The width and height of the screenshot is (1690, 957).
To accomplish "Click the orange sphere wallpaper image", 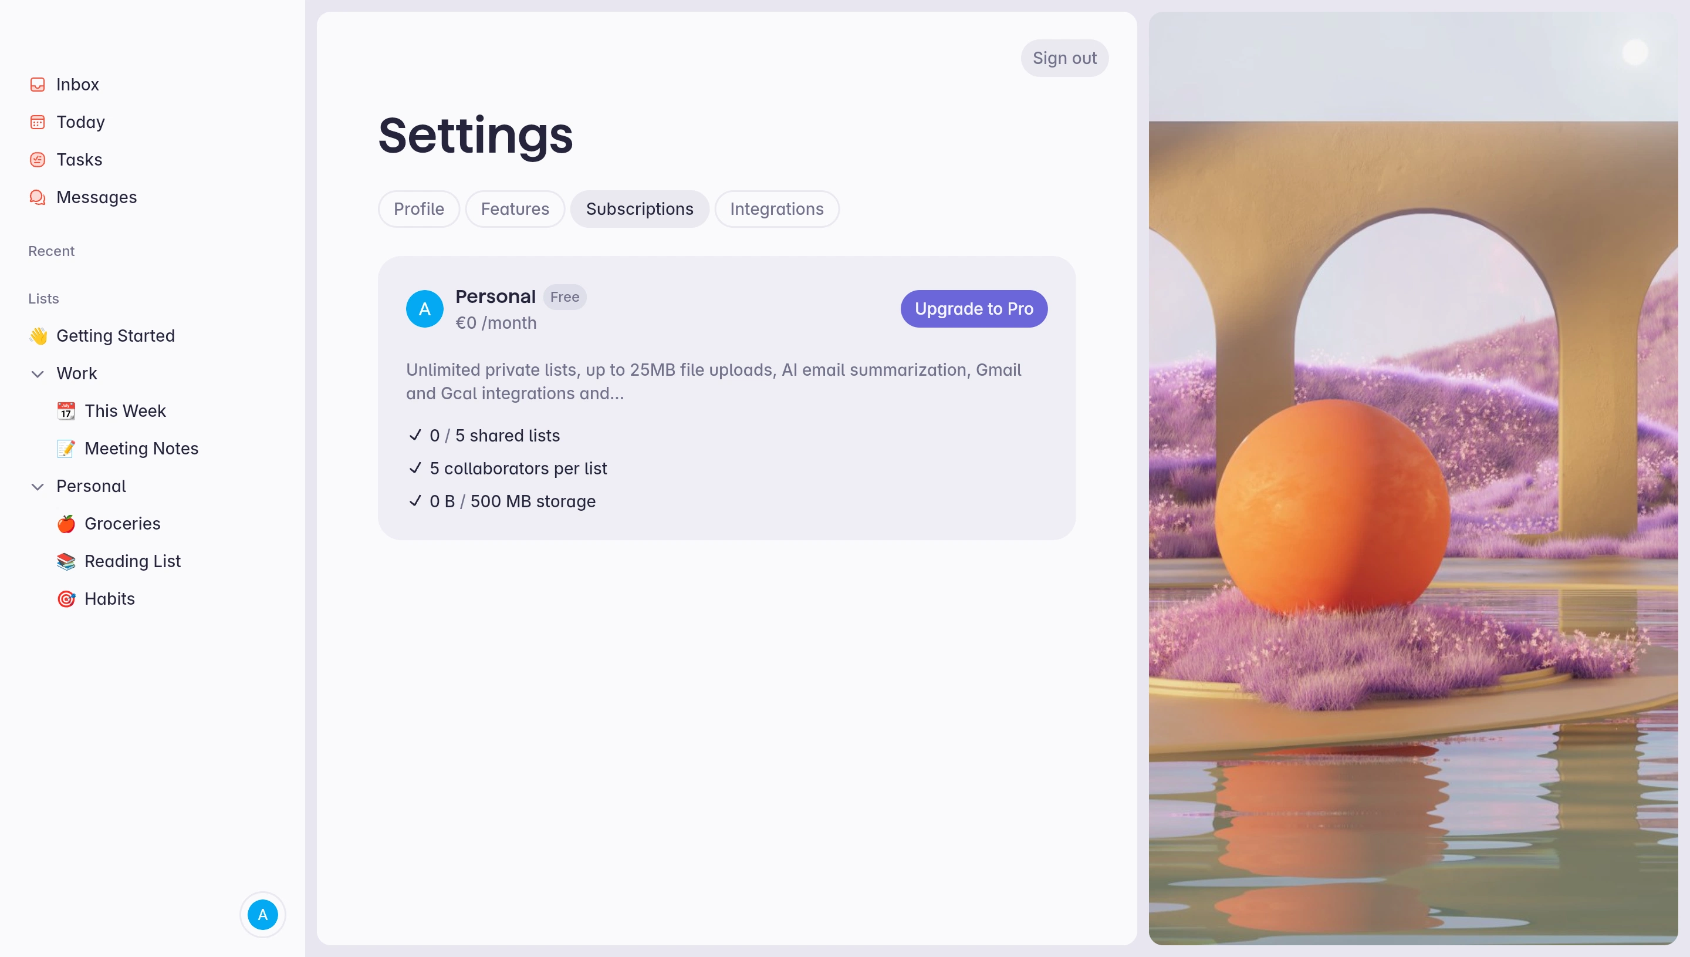I will tap(1413, 478).
